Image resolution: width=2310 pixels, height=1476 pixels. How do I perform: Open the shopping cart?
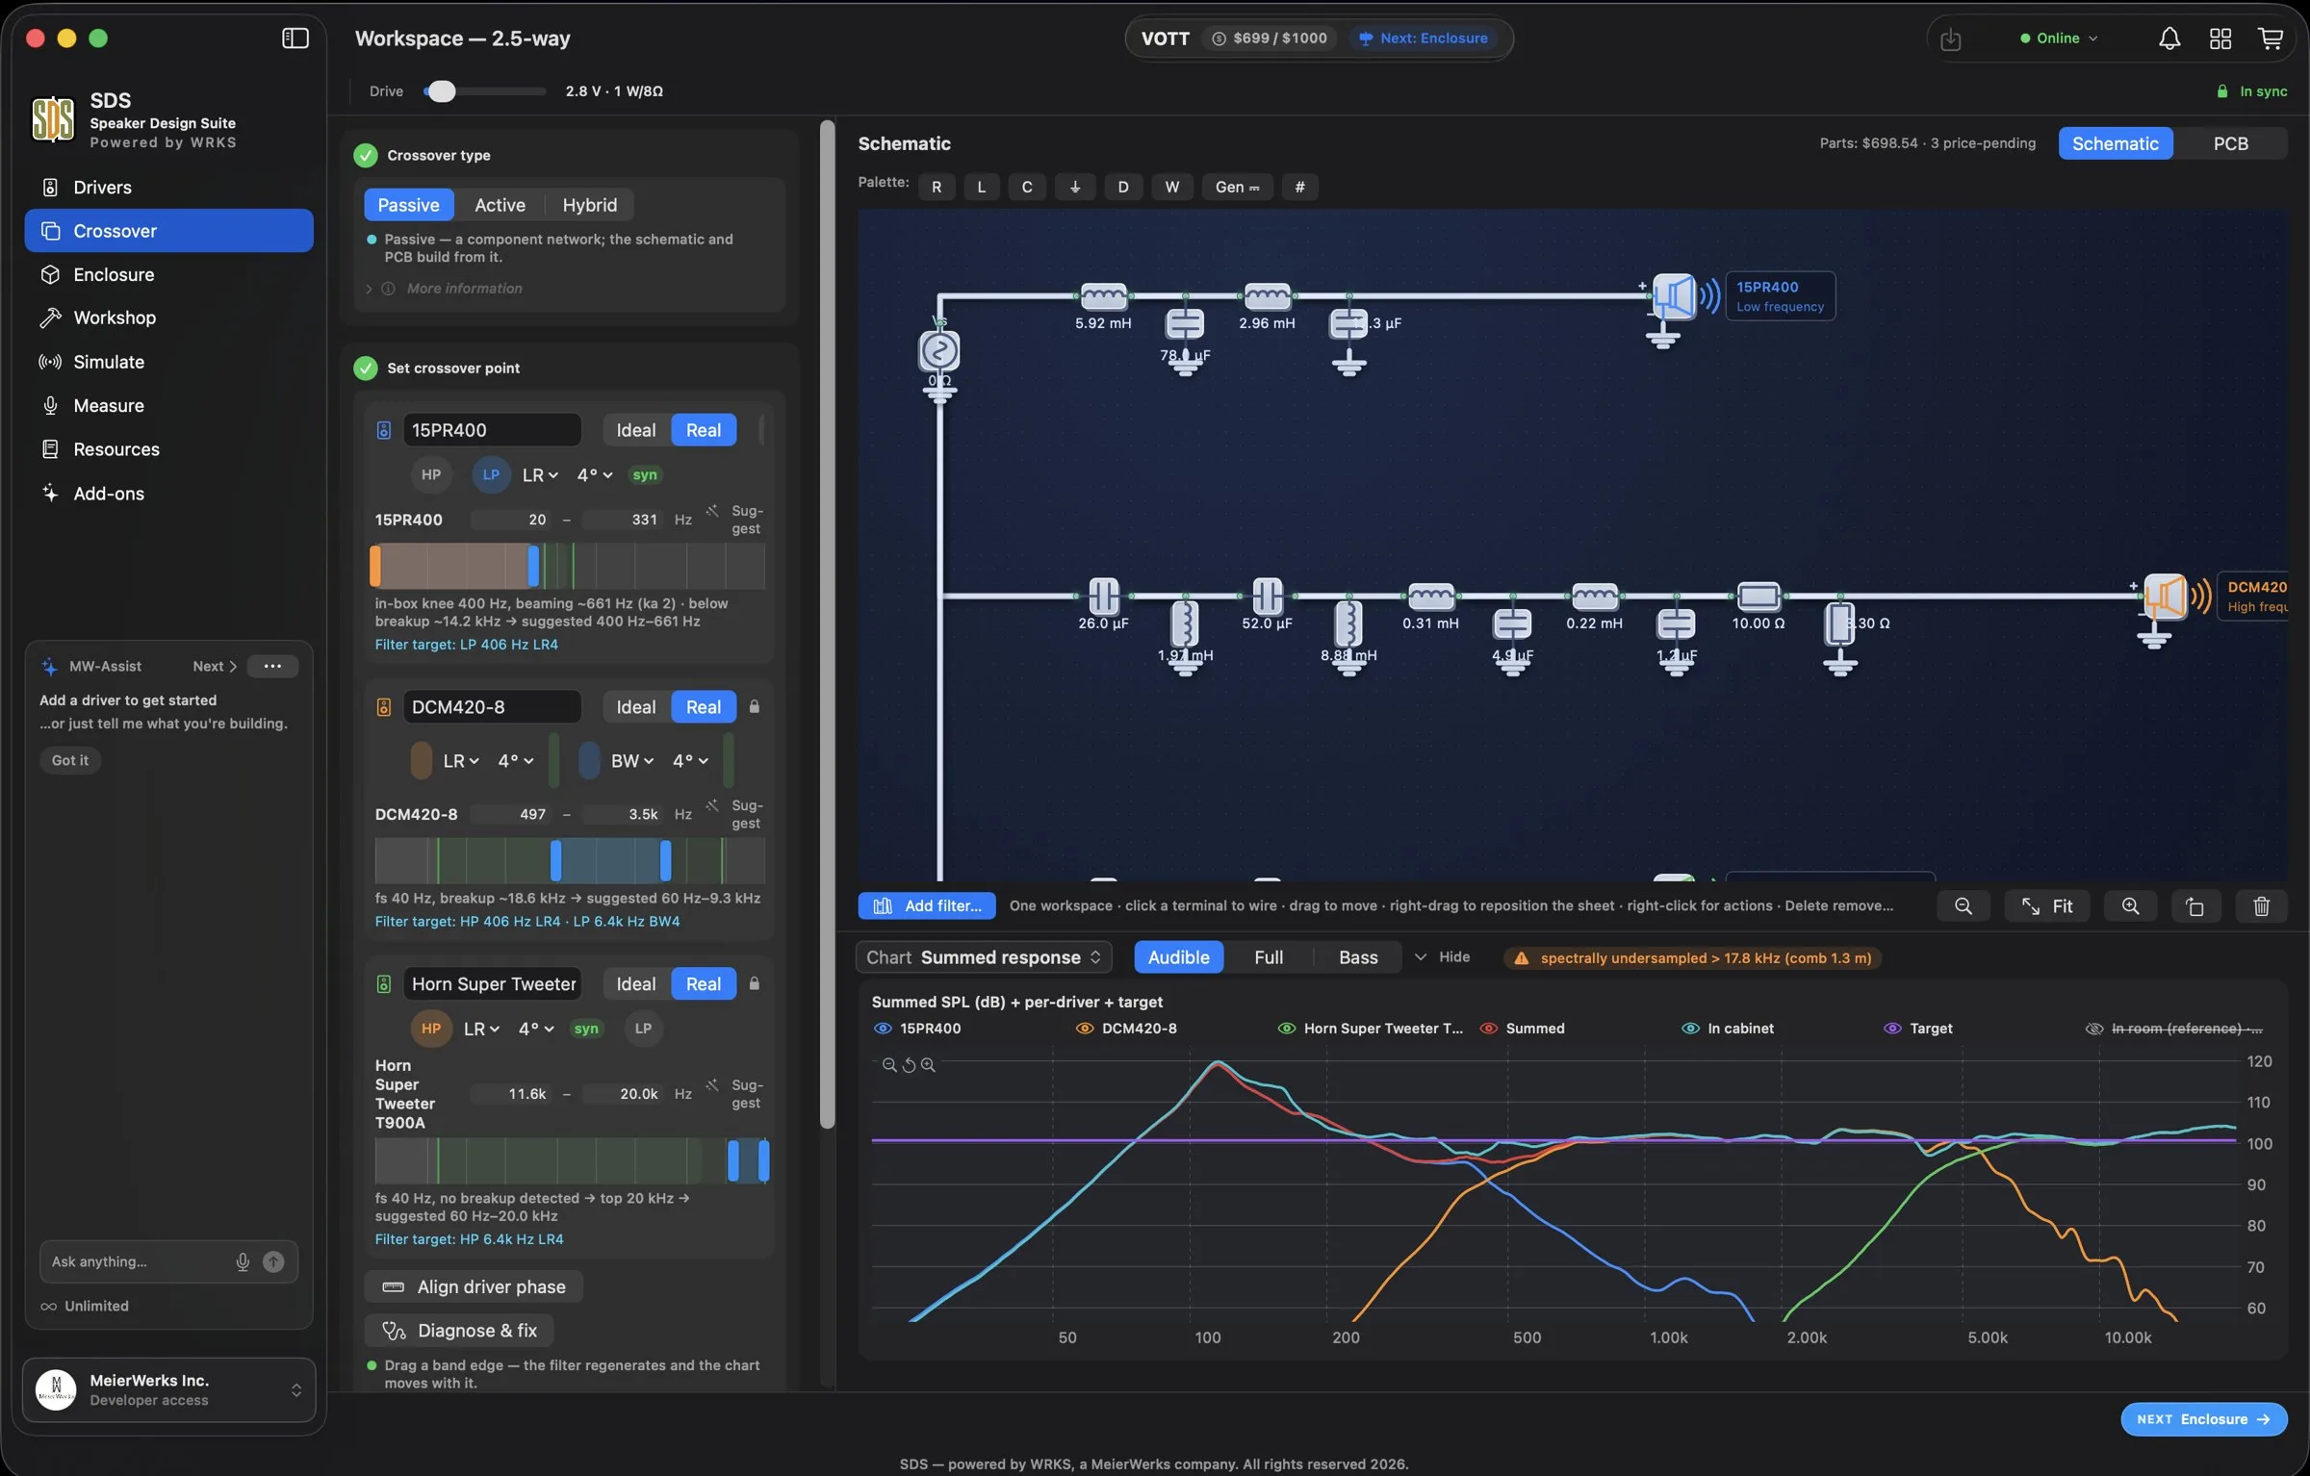tap(2271, 38)
